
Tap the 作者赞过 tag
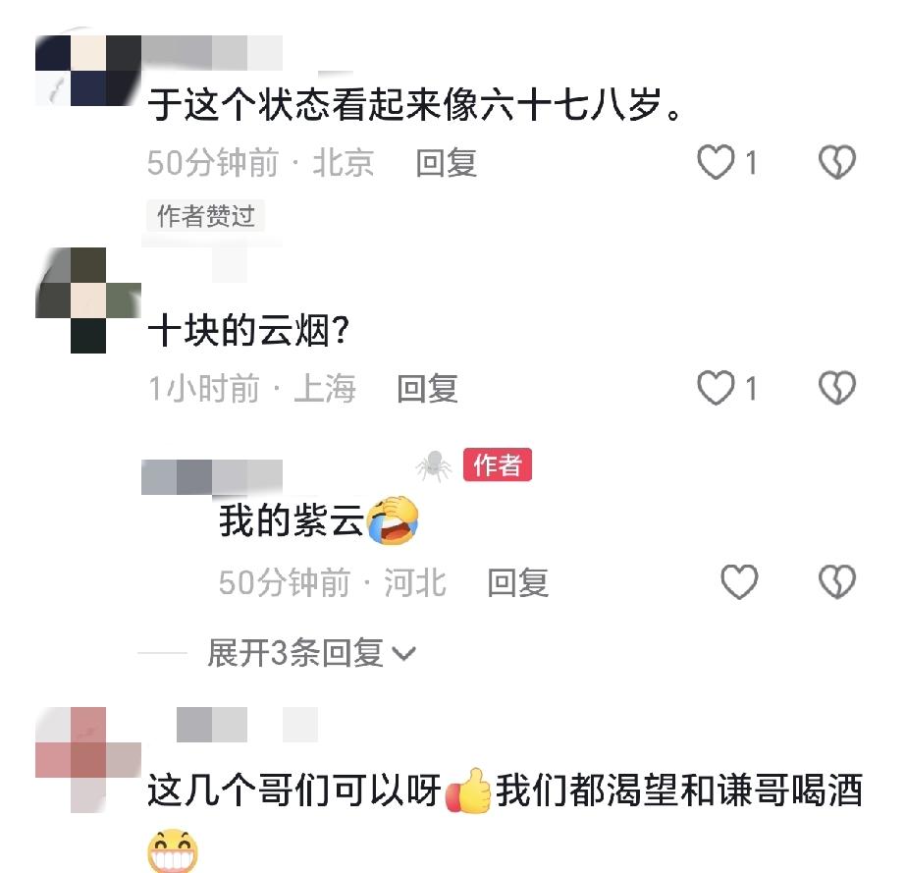point(205,216)
